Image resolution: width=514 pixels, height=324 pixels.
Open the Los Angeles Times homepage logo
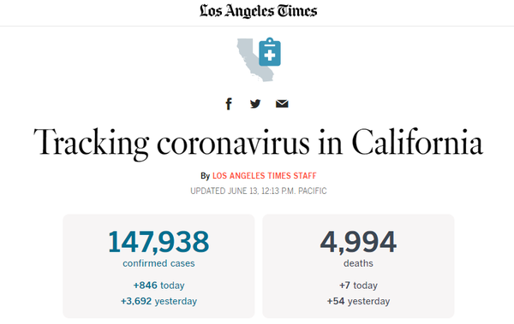click(x=259, y=11)
